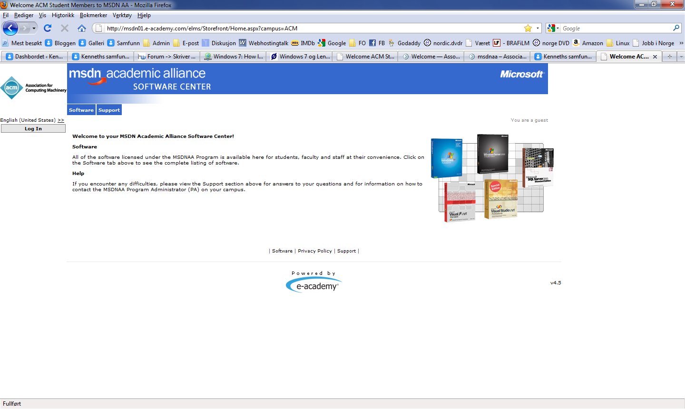
Task: Open the Godaddy bookmark
Action: point(404,43)
